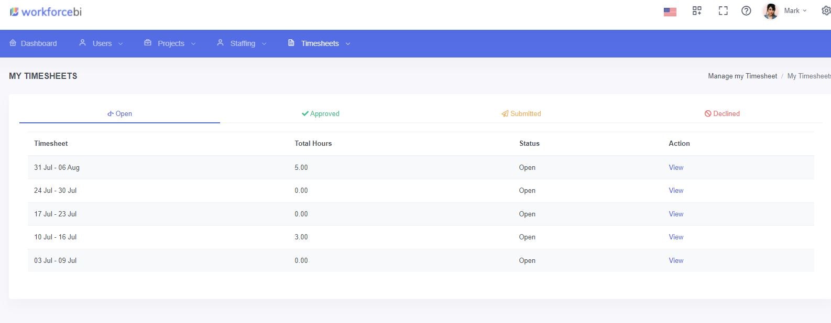
Task: Toggle fullscreen mode icon
Action: coord(723,11)
